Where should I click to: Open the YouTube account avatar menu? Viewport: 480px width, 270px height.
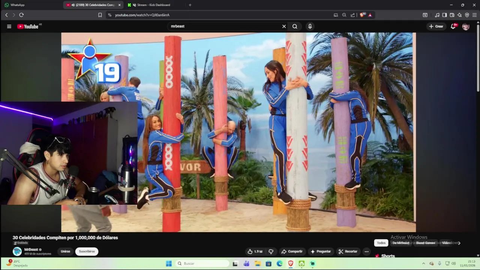[x=466, y=26]
